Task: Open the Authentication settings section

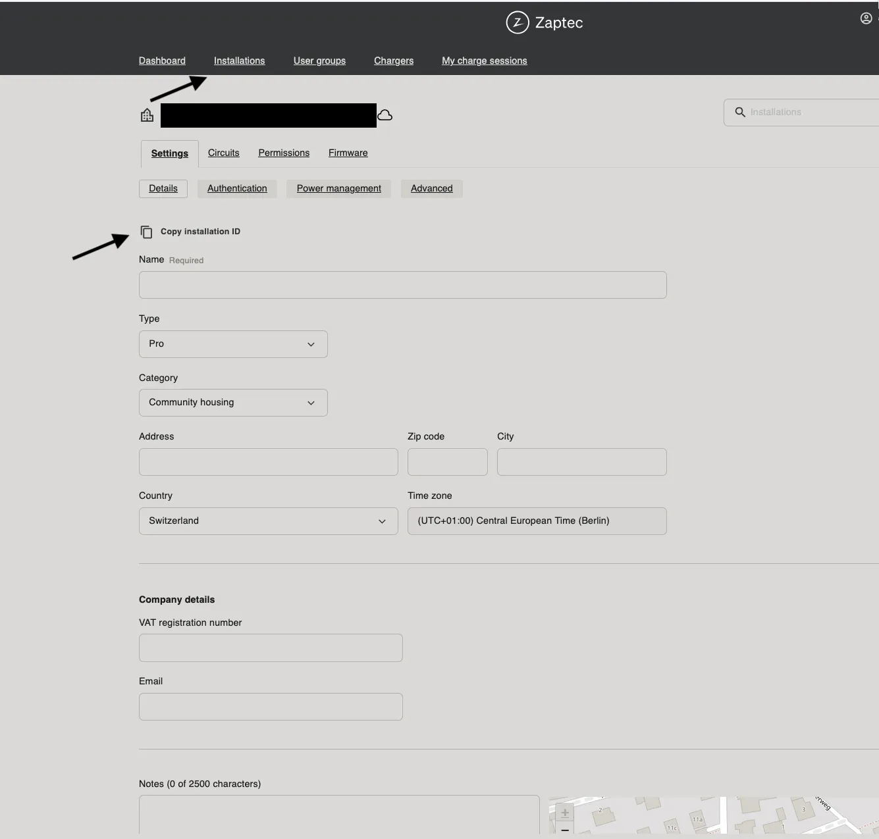Action: (237, 188)
